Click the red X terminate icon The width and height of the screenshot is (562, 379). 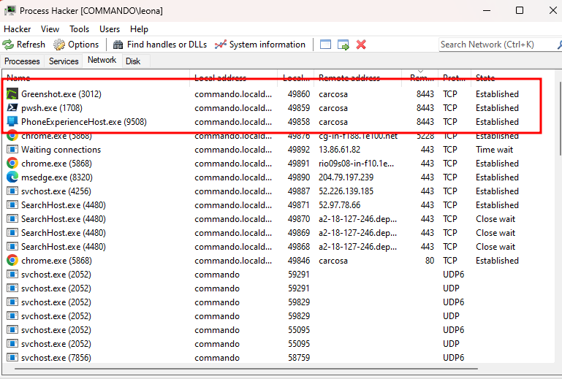point(361,45)
